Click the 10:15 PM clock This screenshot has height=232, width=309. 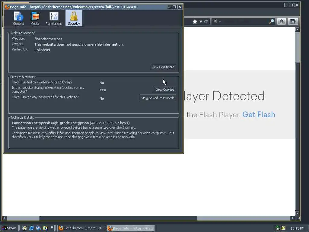297,228
